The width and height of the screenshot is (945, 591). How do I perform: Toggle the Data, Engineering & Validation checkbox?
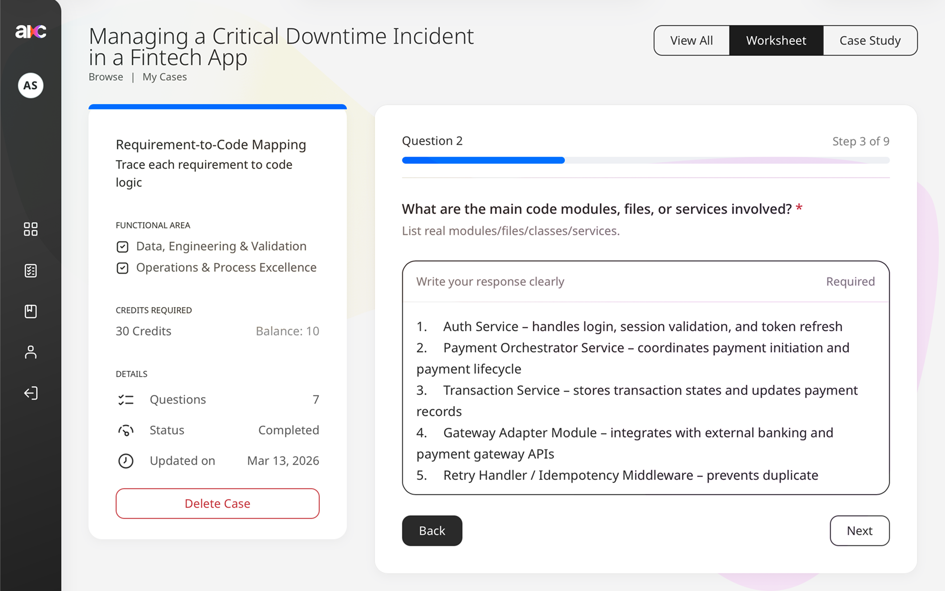pos(122,247)
